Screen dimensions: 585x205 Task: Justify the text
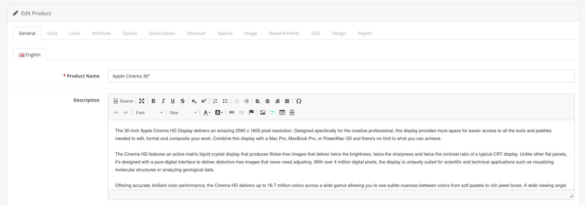tap(287, 101)
